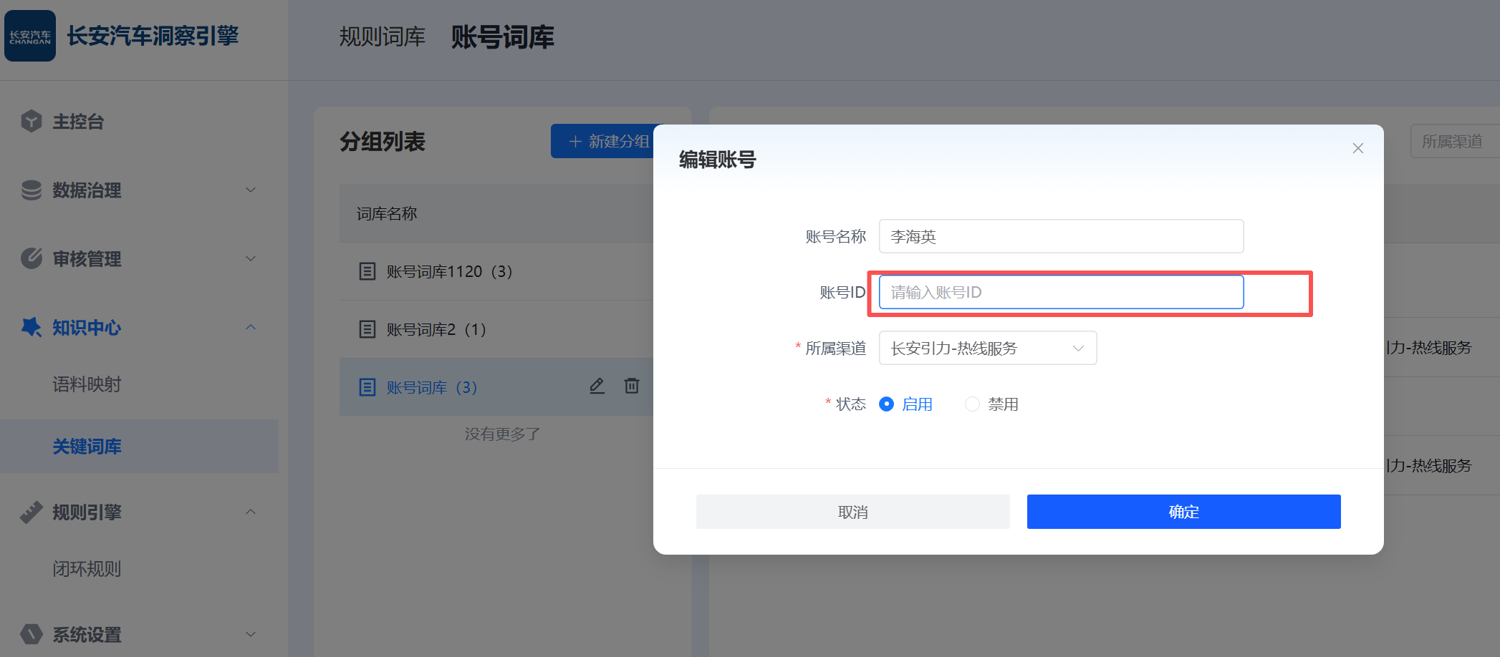Click the 数据治理 database icon
This screenshot has height=657, width=1500.
coord(32,190)
